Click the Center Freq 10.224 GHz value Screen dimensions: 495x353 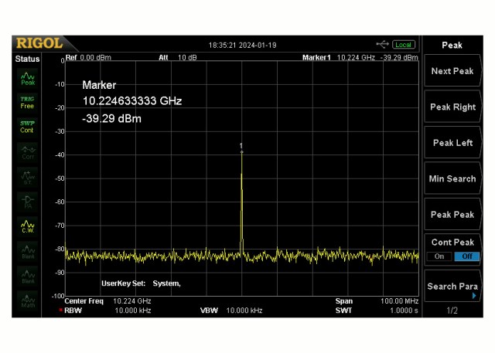point(132,300)
